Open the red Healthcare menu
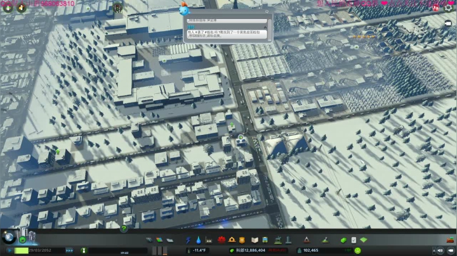This screenshot has width=457, height=256. coord(222,240)
